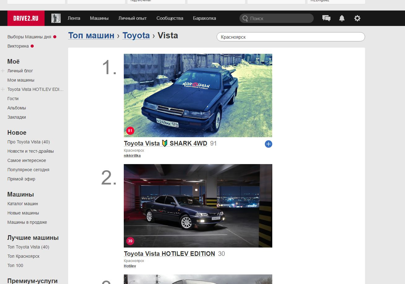Open nikkirillka user profile link
This screenshot has height=284, width=405.
click(x=132, y=156)
